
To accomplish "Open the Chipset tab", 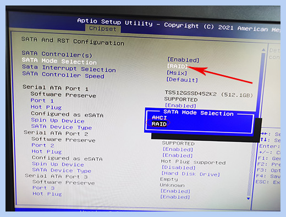I will point(103,29).
